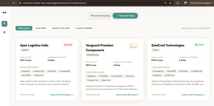Click Litigation Cap chip on Vanguard card

click(x=92, y=80)
